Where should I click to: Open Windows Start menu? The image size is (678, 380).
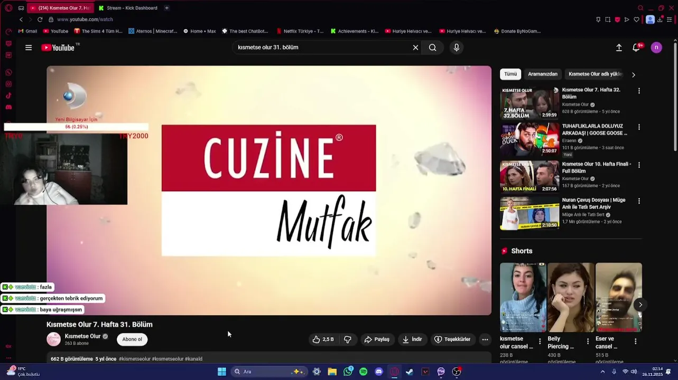pyautogui.click(x=222, y=372)
